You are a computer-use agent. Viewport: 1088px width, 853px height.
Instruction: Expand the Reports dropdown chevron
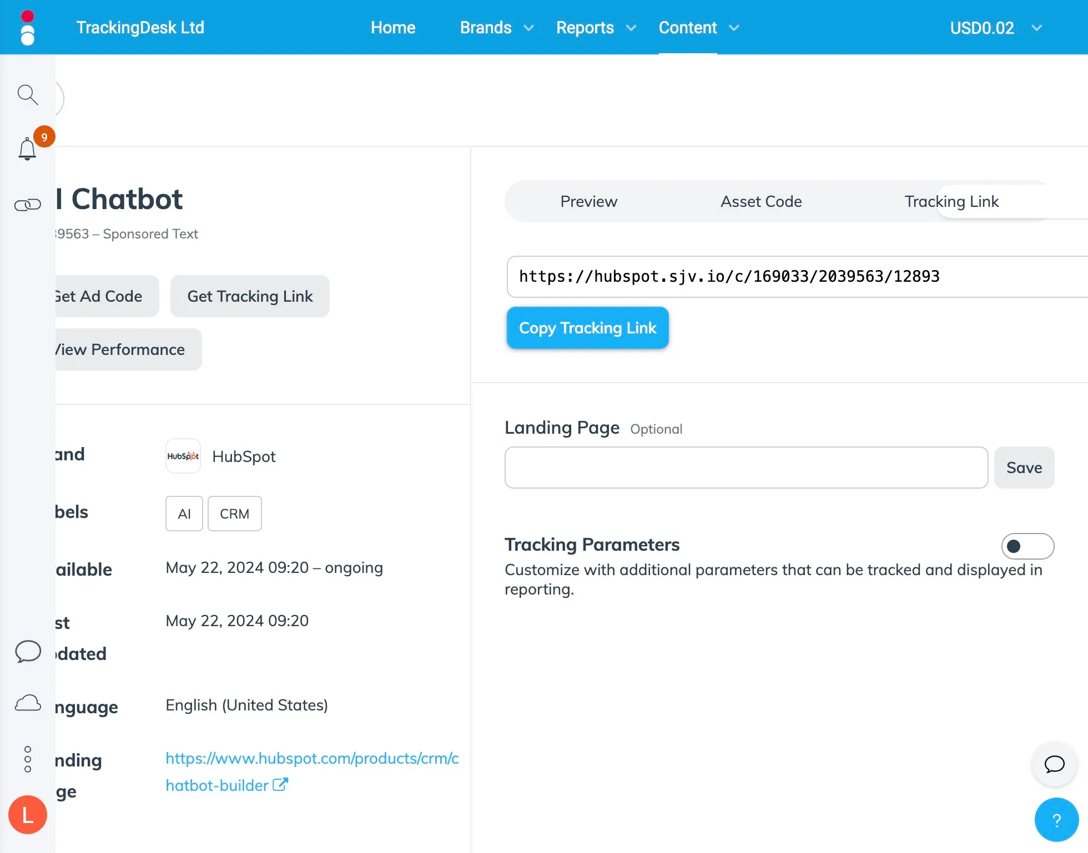coord(631,28)
